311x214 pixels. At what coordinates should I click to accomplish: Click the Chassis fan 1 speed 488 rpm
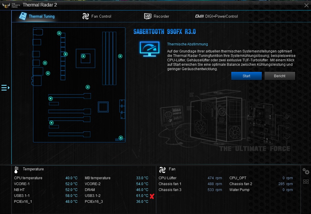215,184
